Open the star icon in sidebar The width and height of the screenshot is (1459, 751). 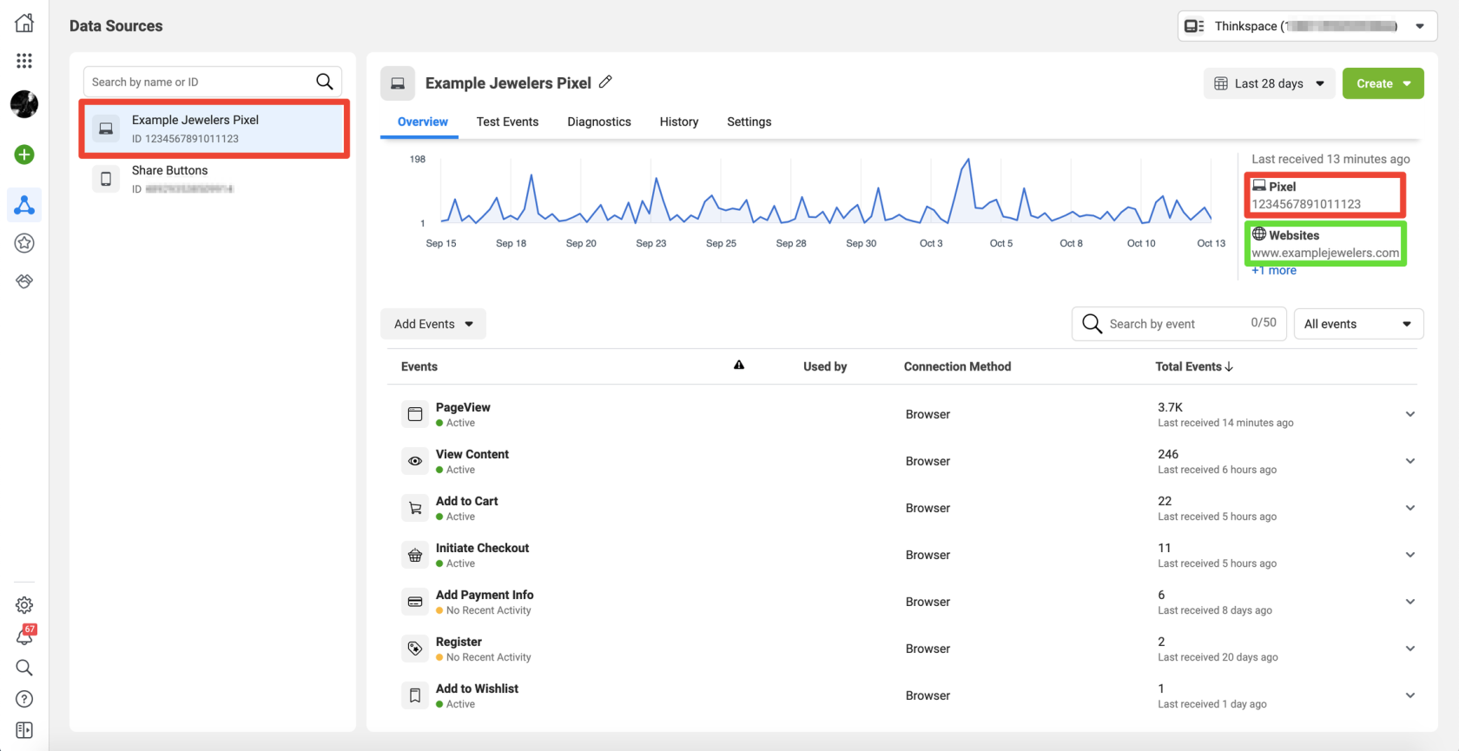pyautogui.click(x=24, y=243)
